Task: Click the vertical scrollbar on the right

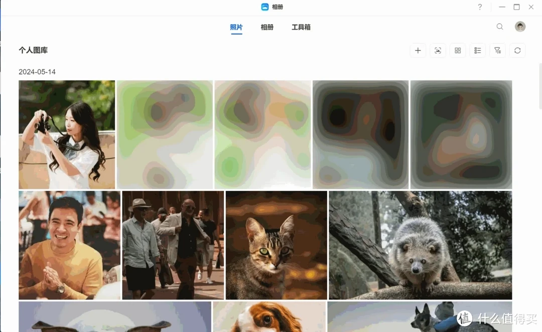Action: coord(540,86)
